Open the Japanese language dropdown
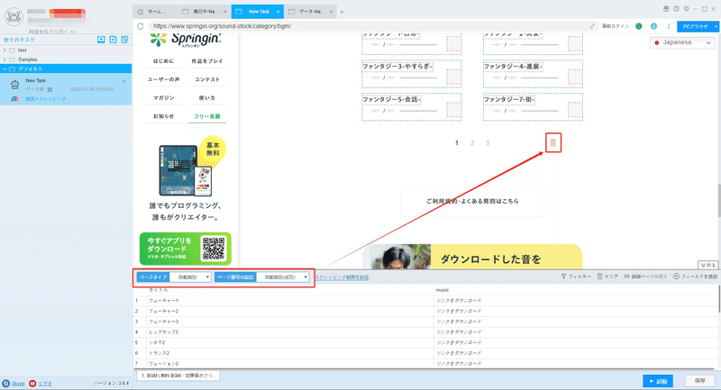 [682, 42]
